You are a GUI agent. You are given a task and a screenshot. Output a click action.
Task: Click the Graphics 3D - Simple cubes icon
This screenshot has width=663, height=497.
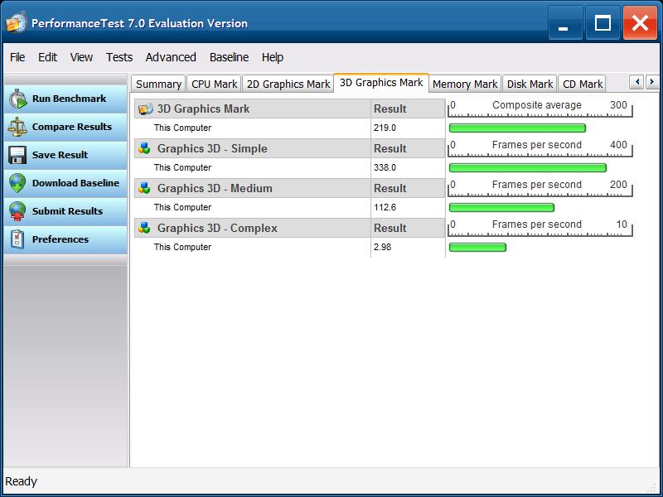(x=144, y=148)
